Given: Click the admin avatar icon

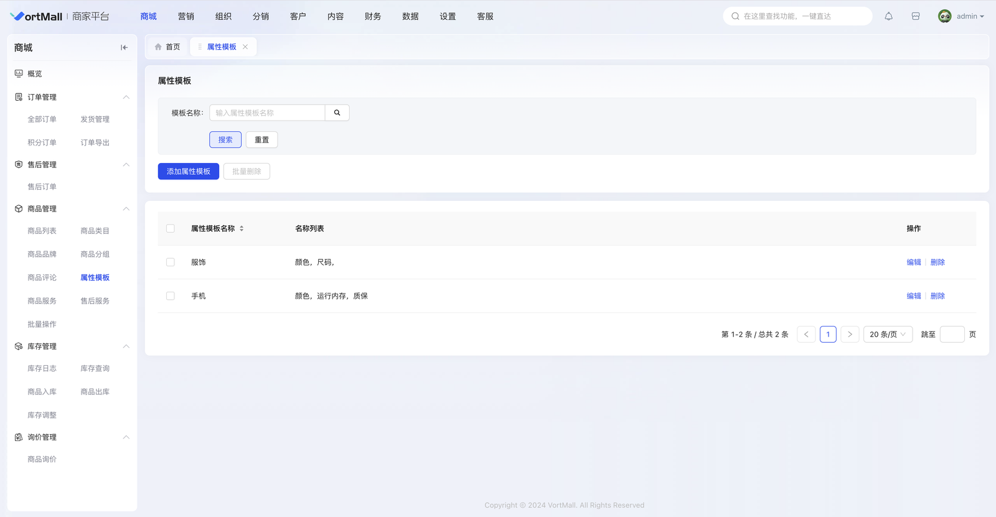Looking at the screenshot, I should [x=944, y=16].
